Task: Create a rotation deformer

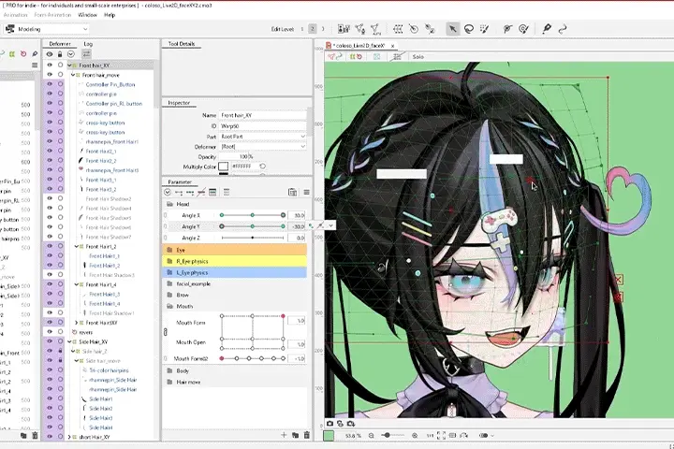Action: (x=414, y=29)
